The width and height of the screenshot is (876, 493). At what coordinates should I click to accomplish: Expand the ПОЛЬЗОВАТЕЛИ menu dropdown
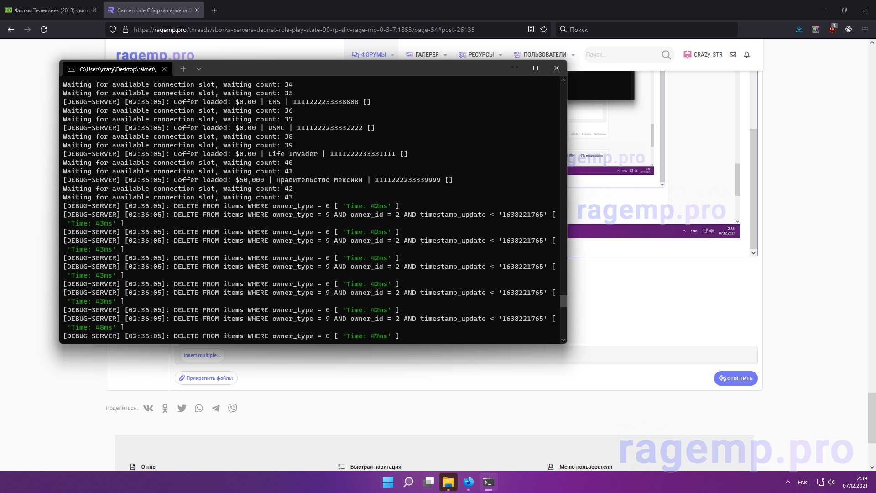573,55
